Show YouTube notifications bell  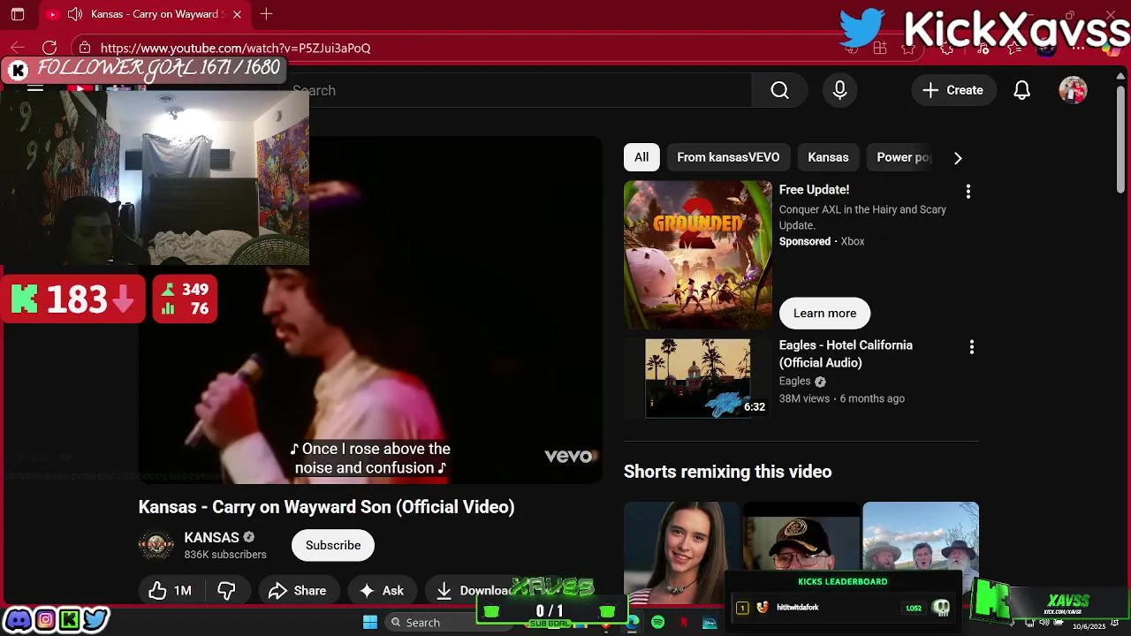1021,90
